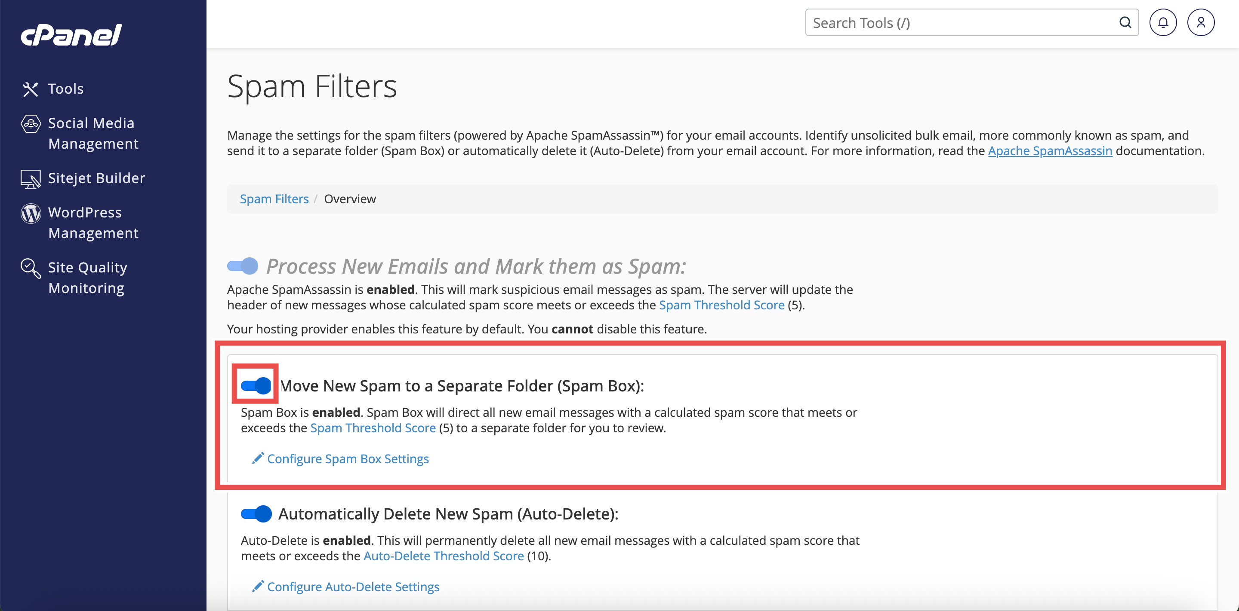Click the Social Media Management icon
Screen dimensions: 1239x611
pyautogui.click(x=31, y=123)
